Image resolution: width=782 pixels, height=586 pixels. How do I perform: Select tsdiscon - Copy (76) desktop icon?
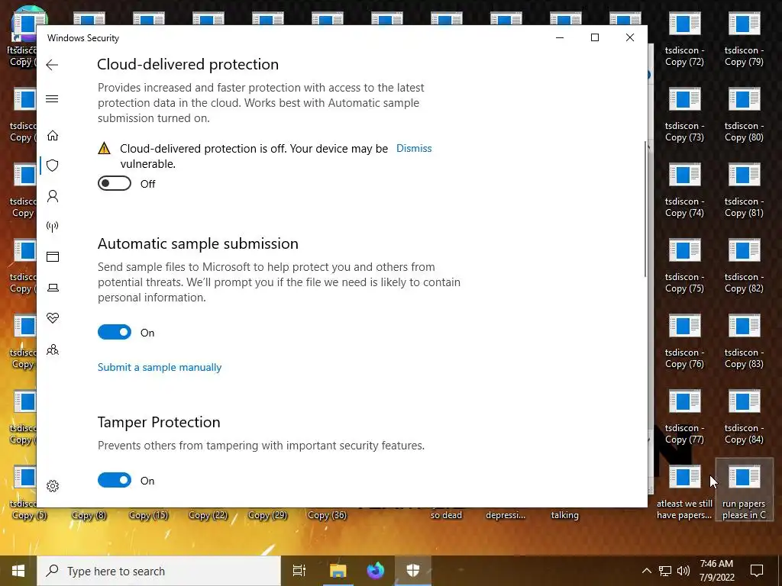[x=684, y=342]
